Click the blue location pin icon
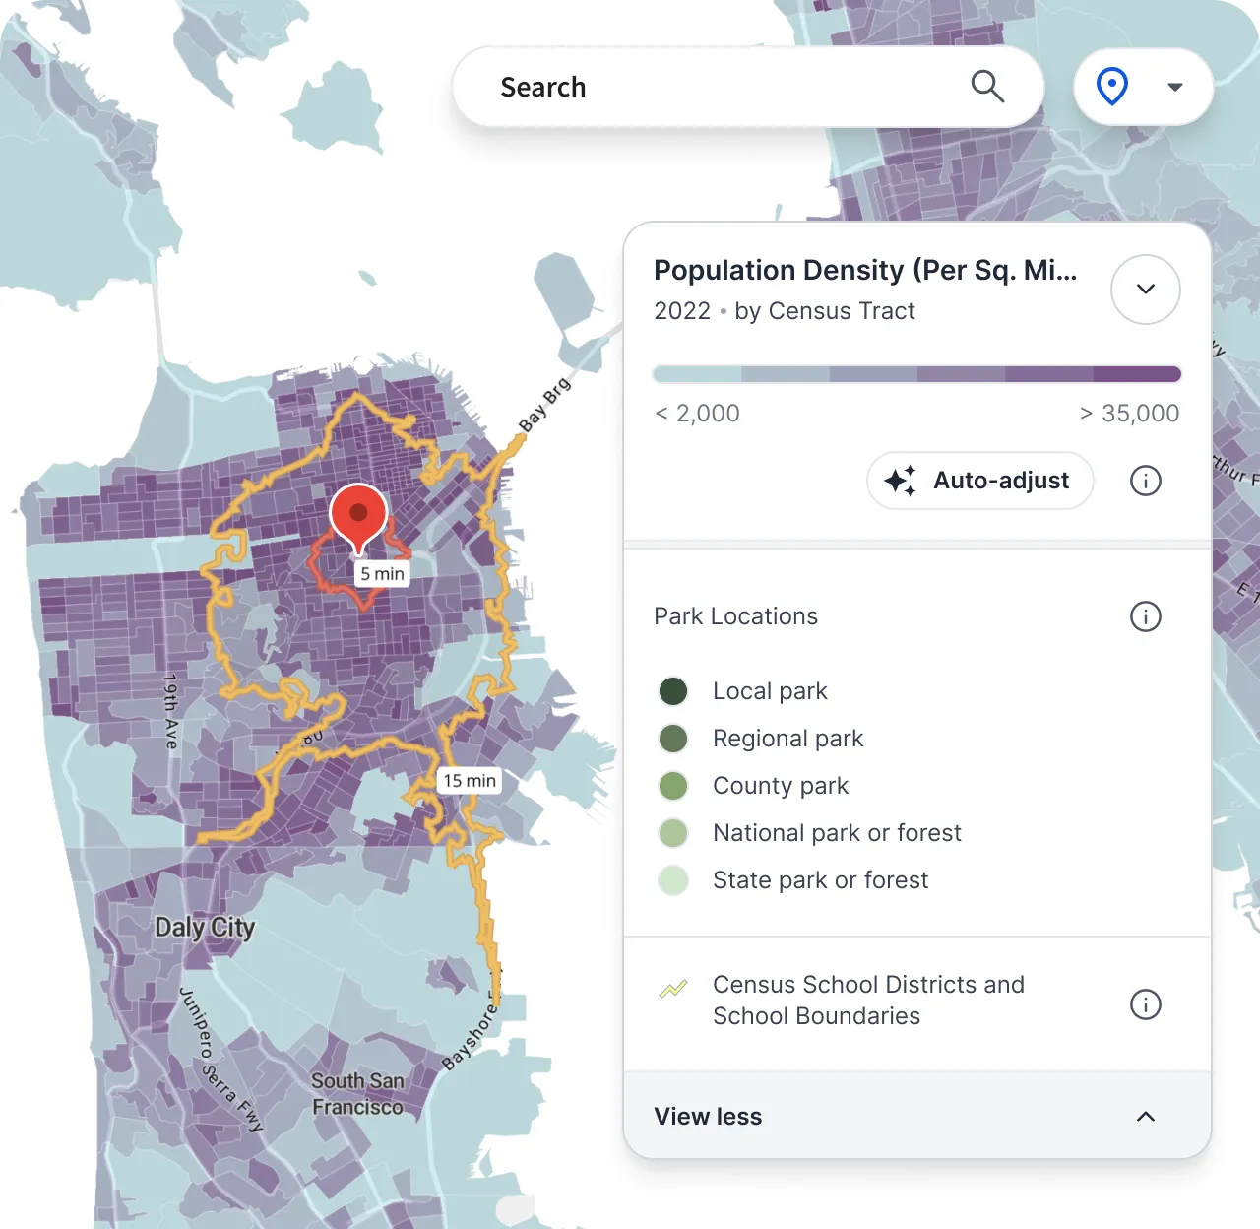This screenshot has height=1229, width=1260. (1111, 86)
